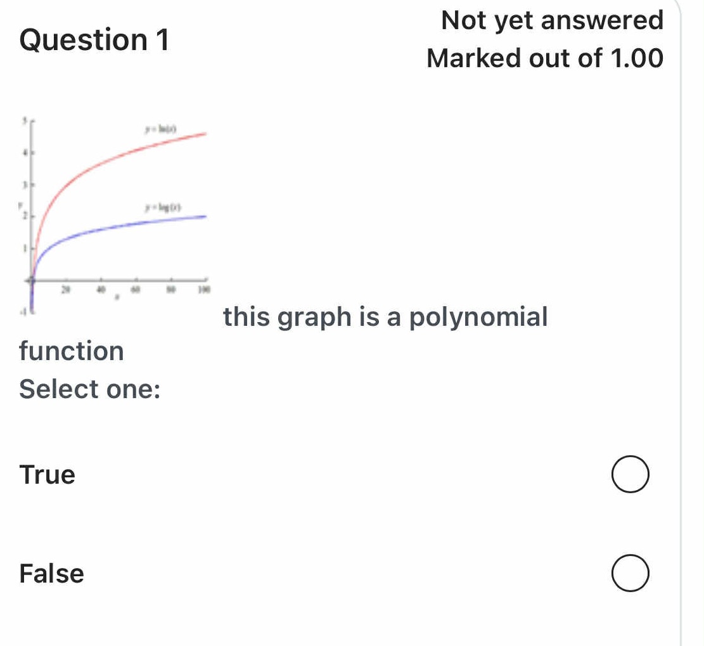Screen dimensions: 704x646
Task: Click the True answer label
Action: (x=48, y=475)
